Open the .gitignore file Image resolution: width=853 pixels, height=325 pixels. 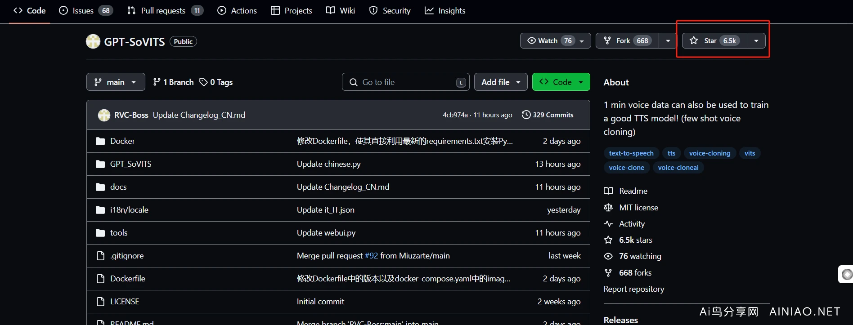[x=127, y=256]
